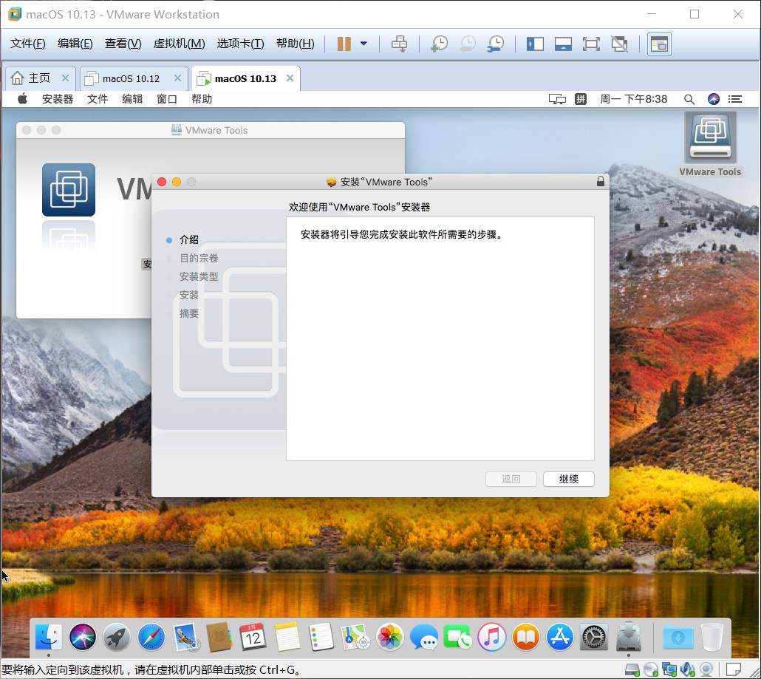Screen dimensions: 761x679
Task: Click the 继续 button in installer
Action: (568, 479)
